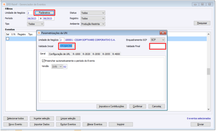Switch to the Configuração de URL tab
This screenshot has height=131, width=216.
point(59,54)
